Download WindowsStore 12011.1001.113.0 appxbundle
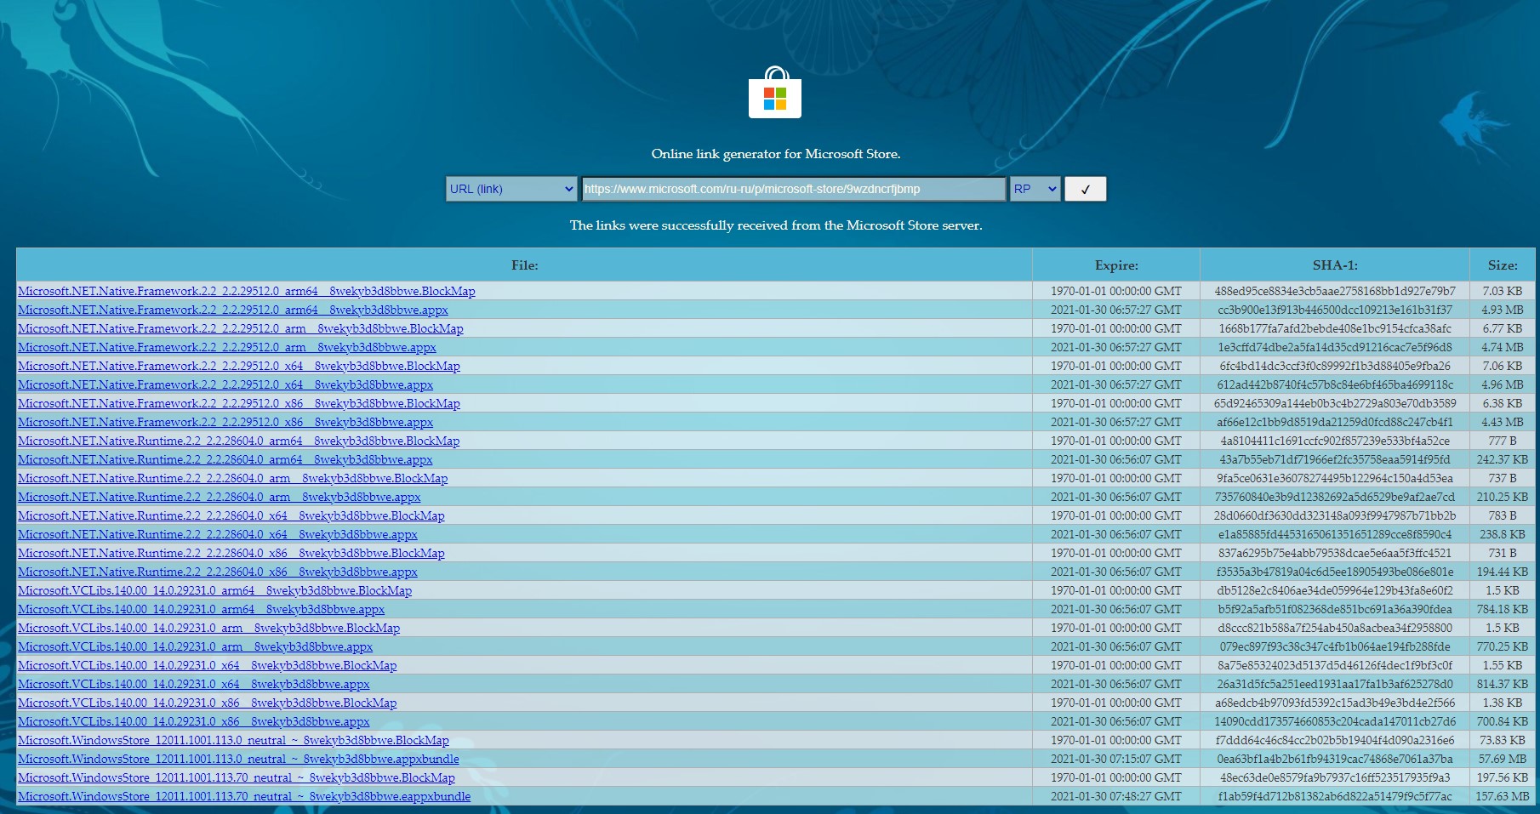This screenshot has width=1540, height=814. pos(238,759)
